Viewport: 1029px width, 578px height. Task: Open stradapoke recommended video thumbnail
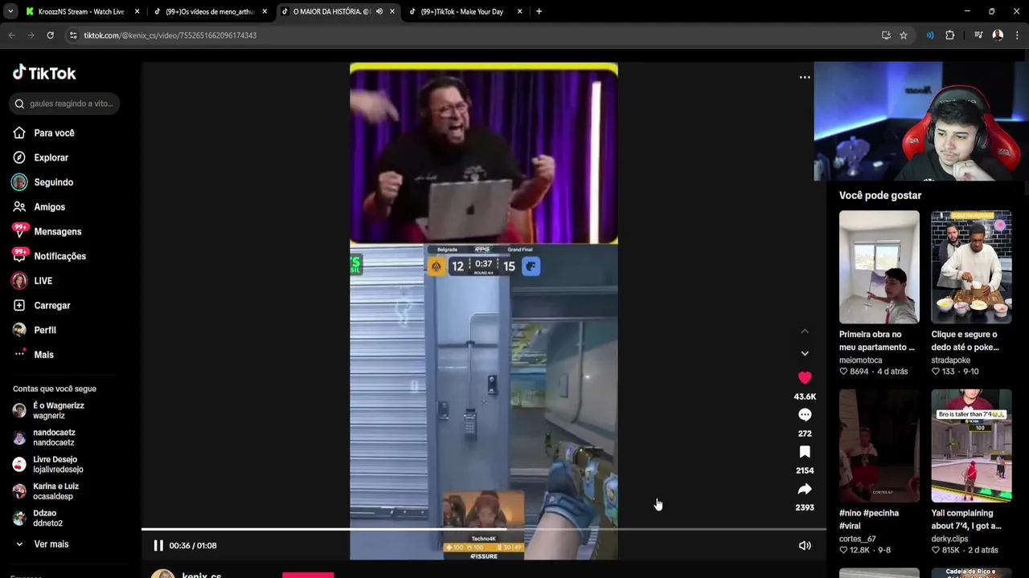coord(971,267)
